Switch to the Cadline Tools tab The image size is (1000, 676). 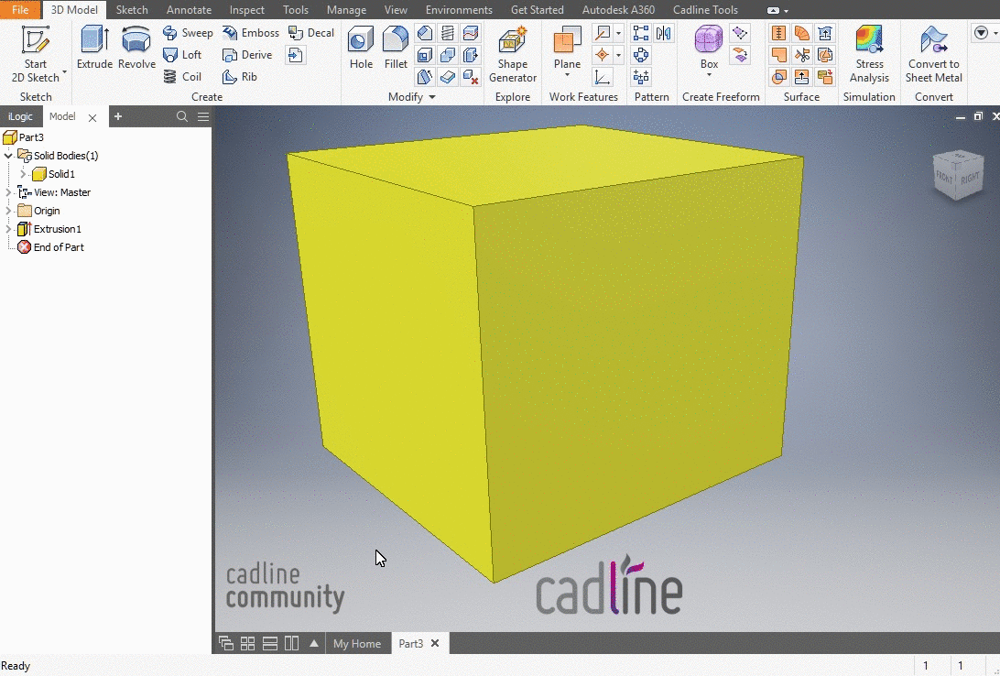point(705,9)
